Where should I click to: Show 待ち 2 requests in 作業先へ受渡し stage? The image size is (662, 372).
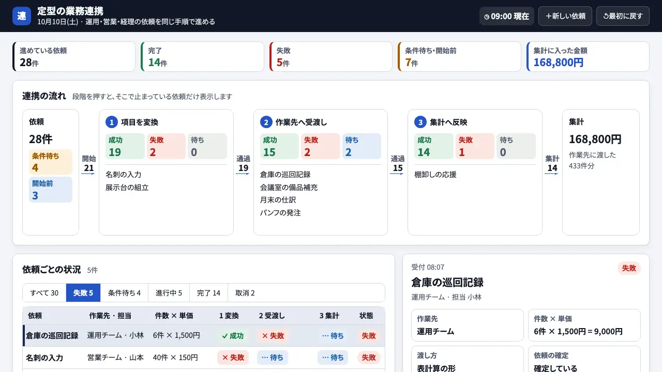point(362,146)
